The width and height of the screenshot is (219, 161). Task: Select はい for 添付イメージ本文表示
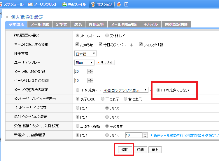(x=78, y=117)
